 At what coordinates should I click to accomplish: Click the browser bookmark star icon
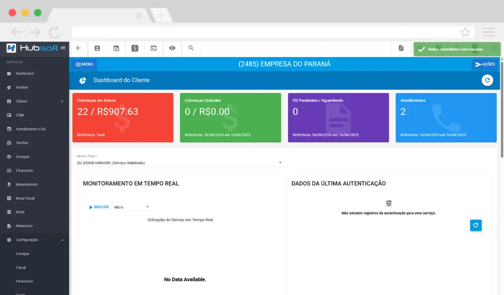(465, 32)
